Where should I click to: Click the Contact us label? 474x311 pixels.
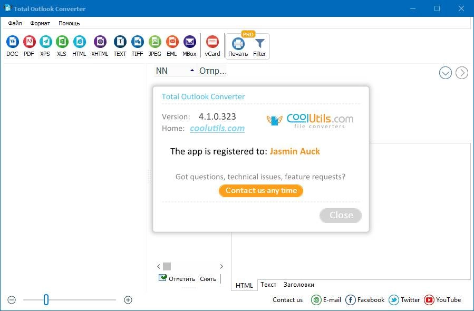click(287, 300)
